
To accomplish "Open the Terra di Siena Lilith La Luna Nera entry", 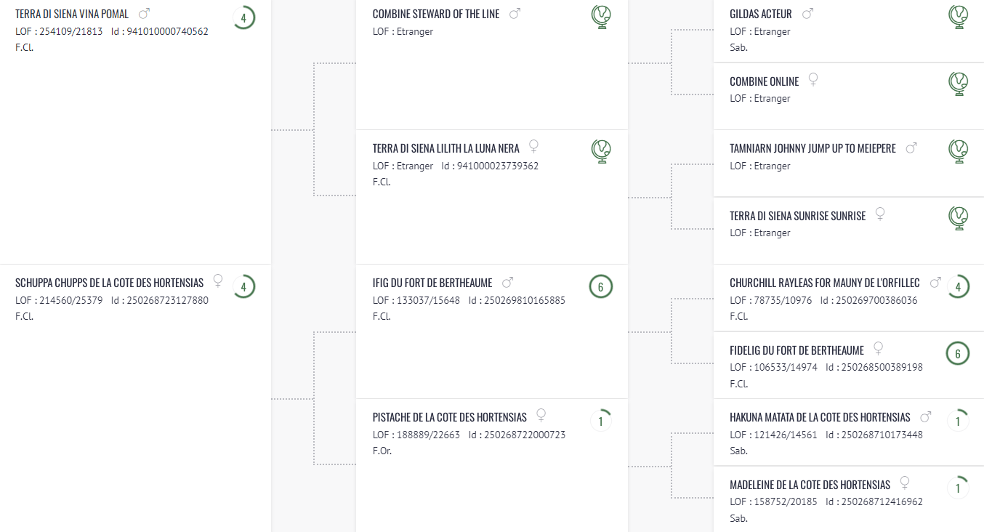I will [445, 148].
